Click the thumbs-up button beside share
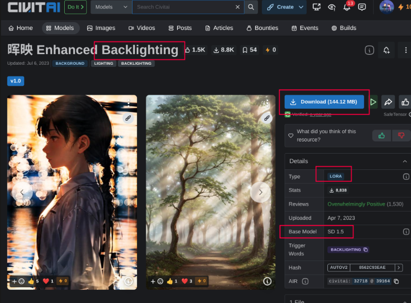 405,102
